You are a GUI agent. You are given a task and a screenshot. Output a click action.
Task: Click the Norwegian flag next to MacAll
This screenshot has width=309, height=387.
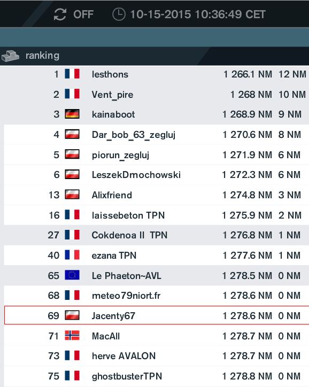[x=72, y=336]
